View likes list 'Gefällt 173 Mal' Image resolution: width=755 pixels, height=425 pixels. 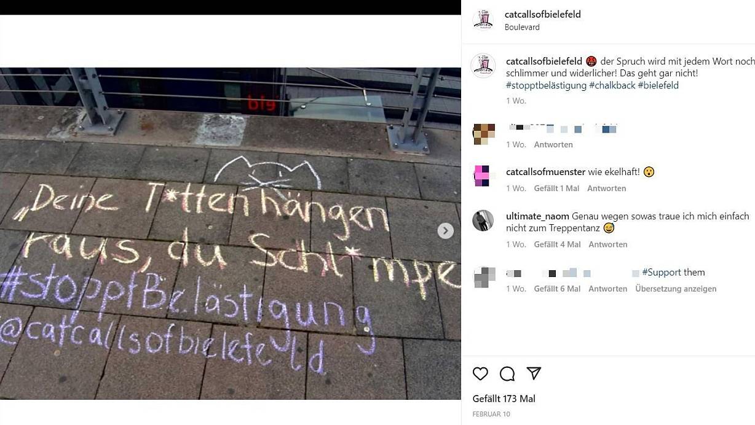pos(504,399)
